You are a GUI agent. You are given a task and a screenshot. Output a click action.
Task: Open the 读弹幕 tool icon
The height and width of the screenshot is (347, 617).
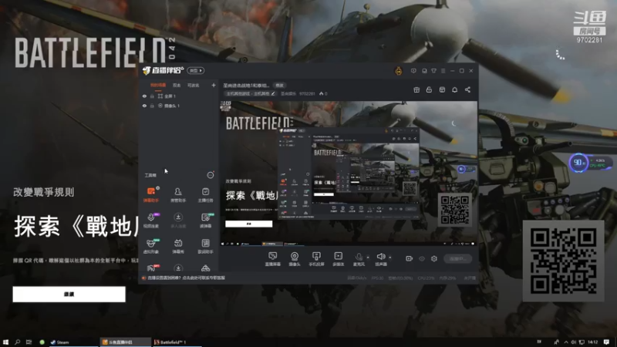(205, 221)
